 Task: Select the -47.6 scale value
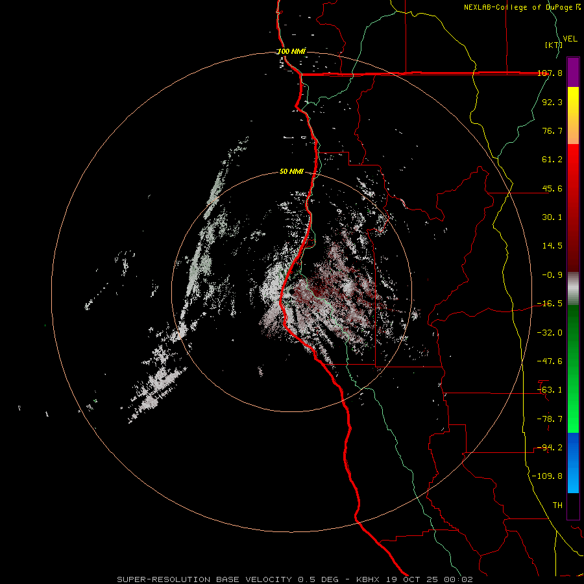tap(550, 361)
